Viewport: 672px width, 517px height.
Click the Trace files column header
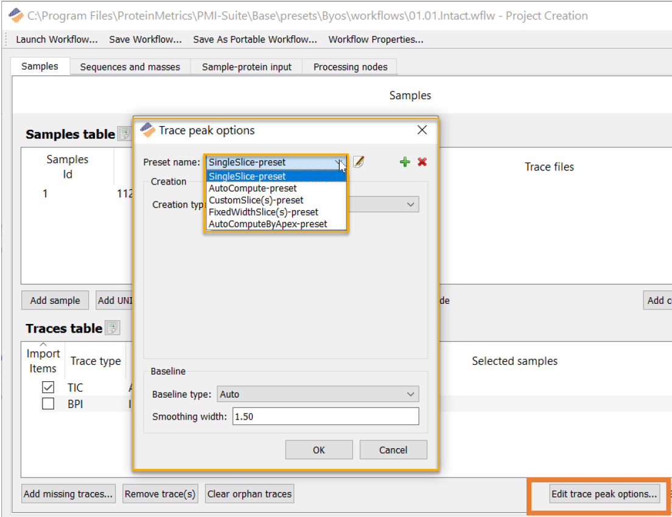coord(549,167)
